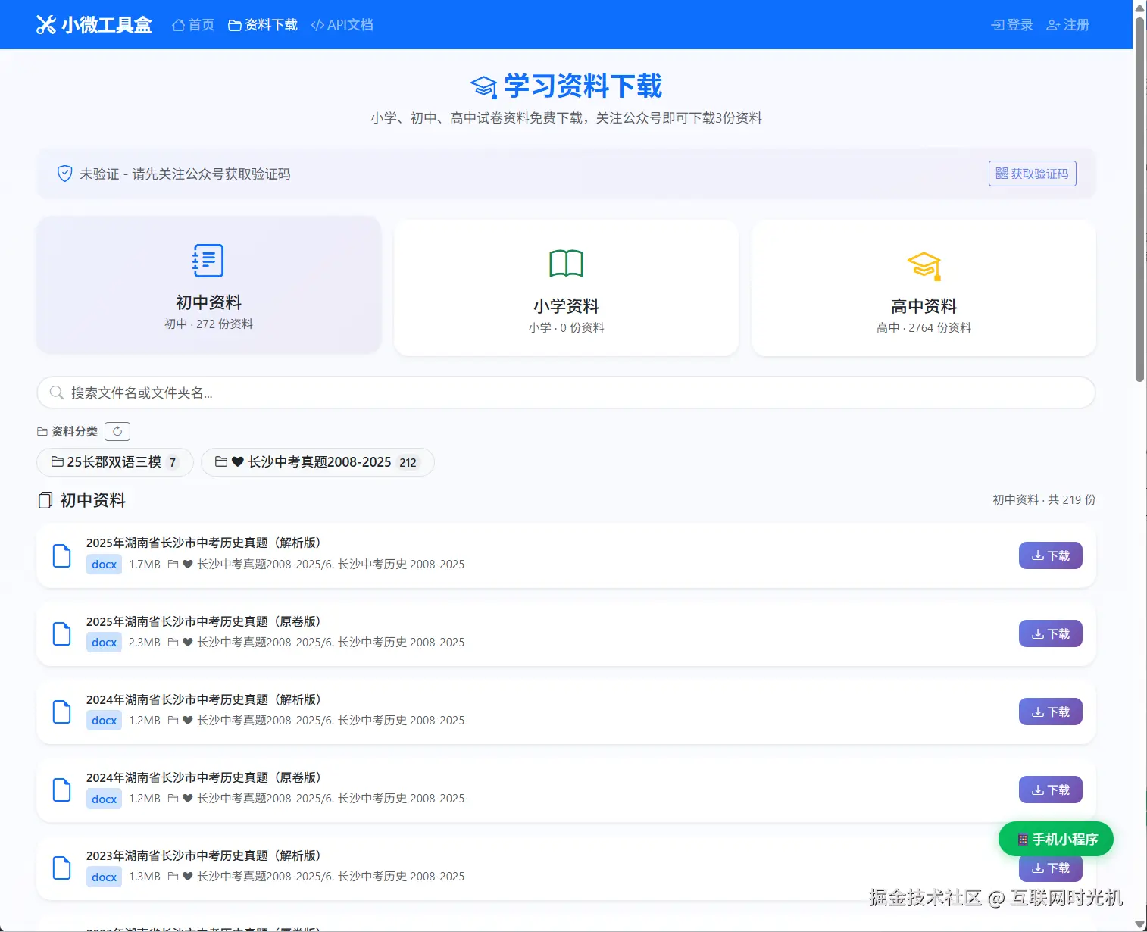Click the shield icon next to 未验证

pyautogui.click(x=65, y=174)
